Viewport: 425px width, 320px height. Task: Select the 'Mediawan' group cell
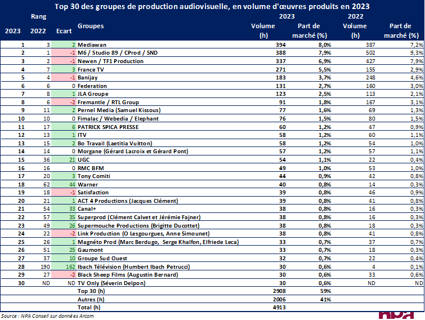click(92, 45)
